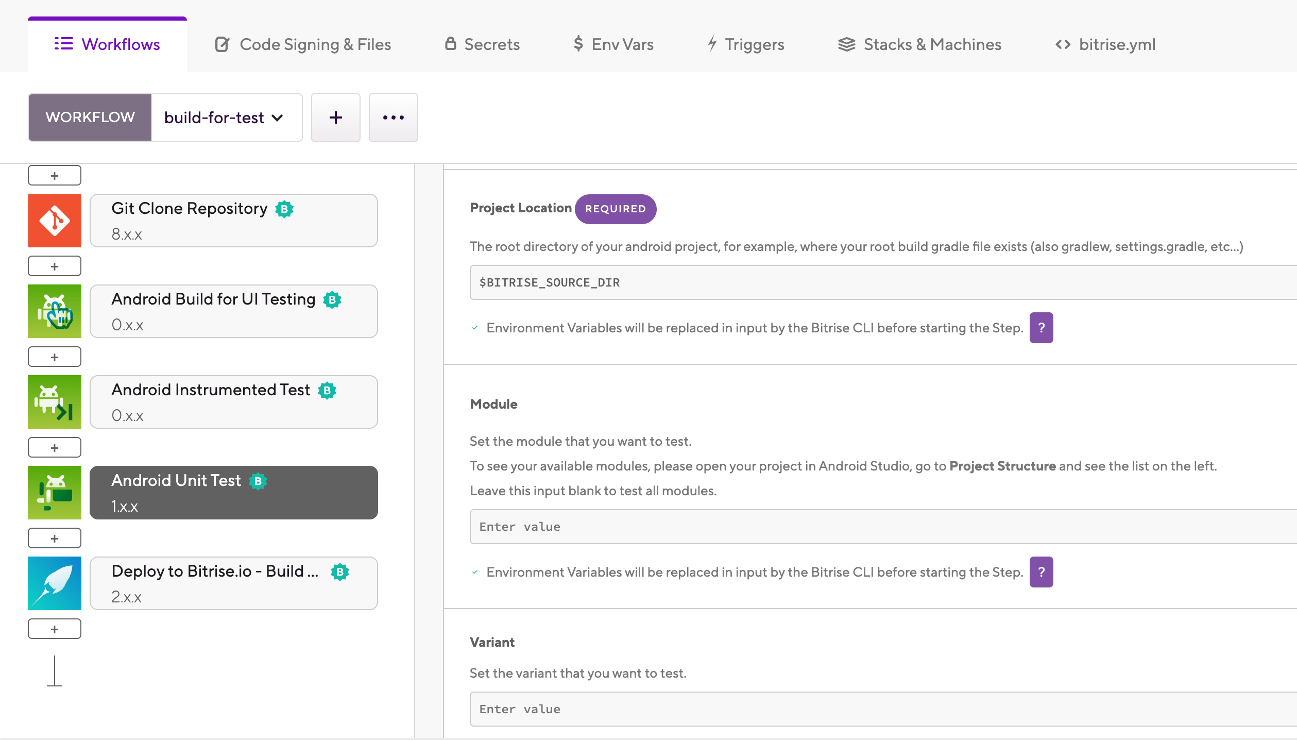1297x740 pixels.
Task: Open the Stacks & Machines tab
Action: (x=920, y=44)
